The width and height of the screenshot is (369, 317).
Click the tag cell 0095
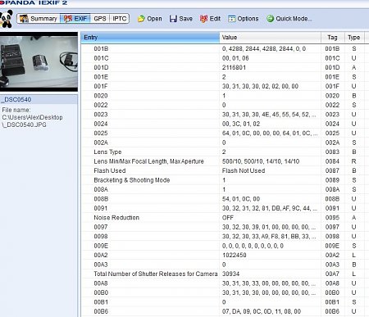[x=332, y=218]
